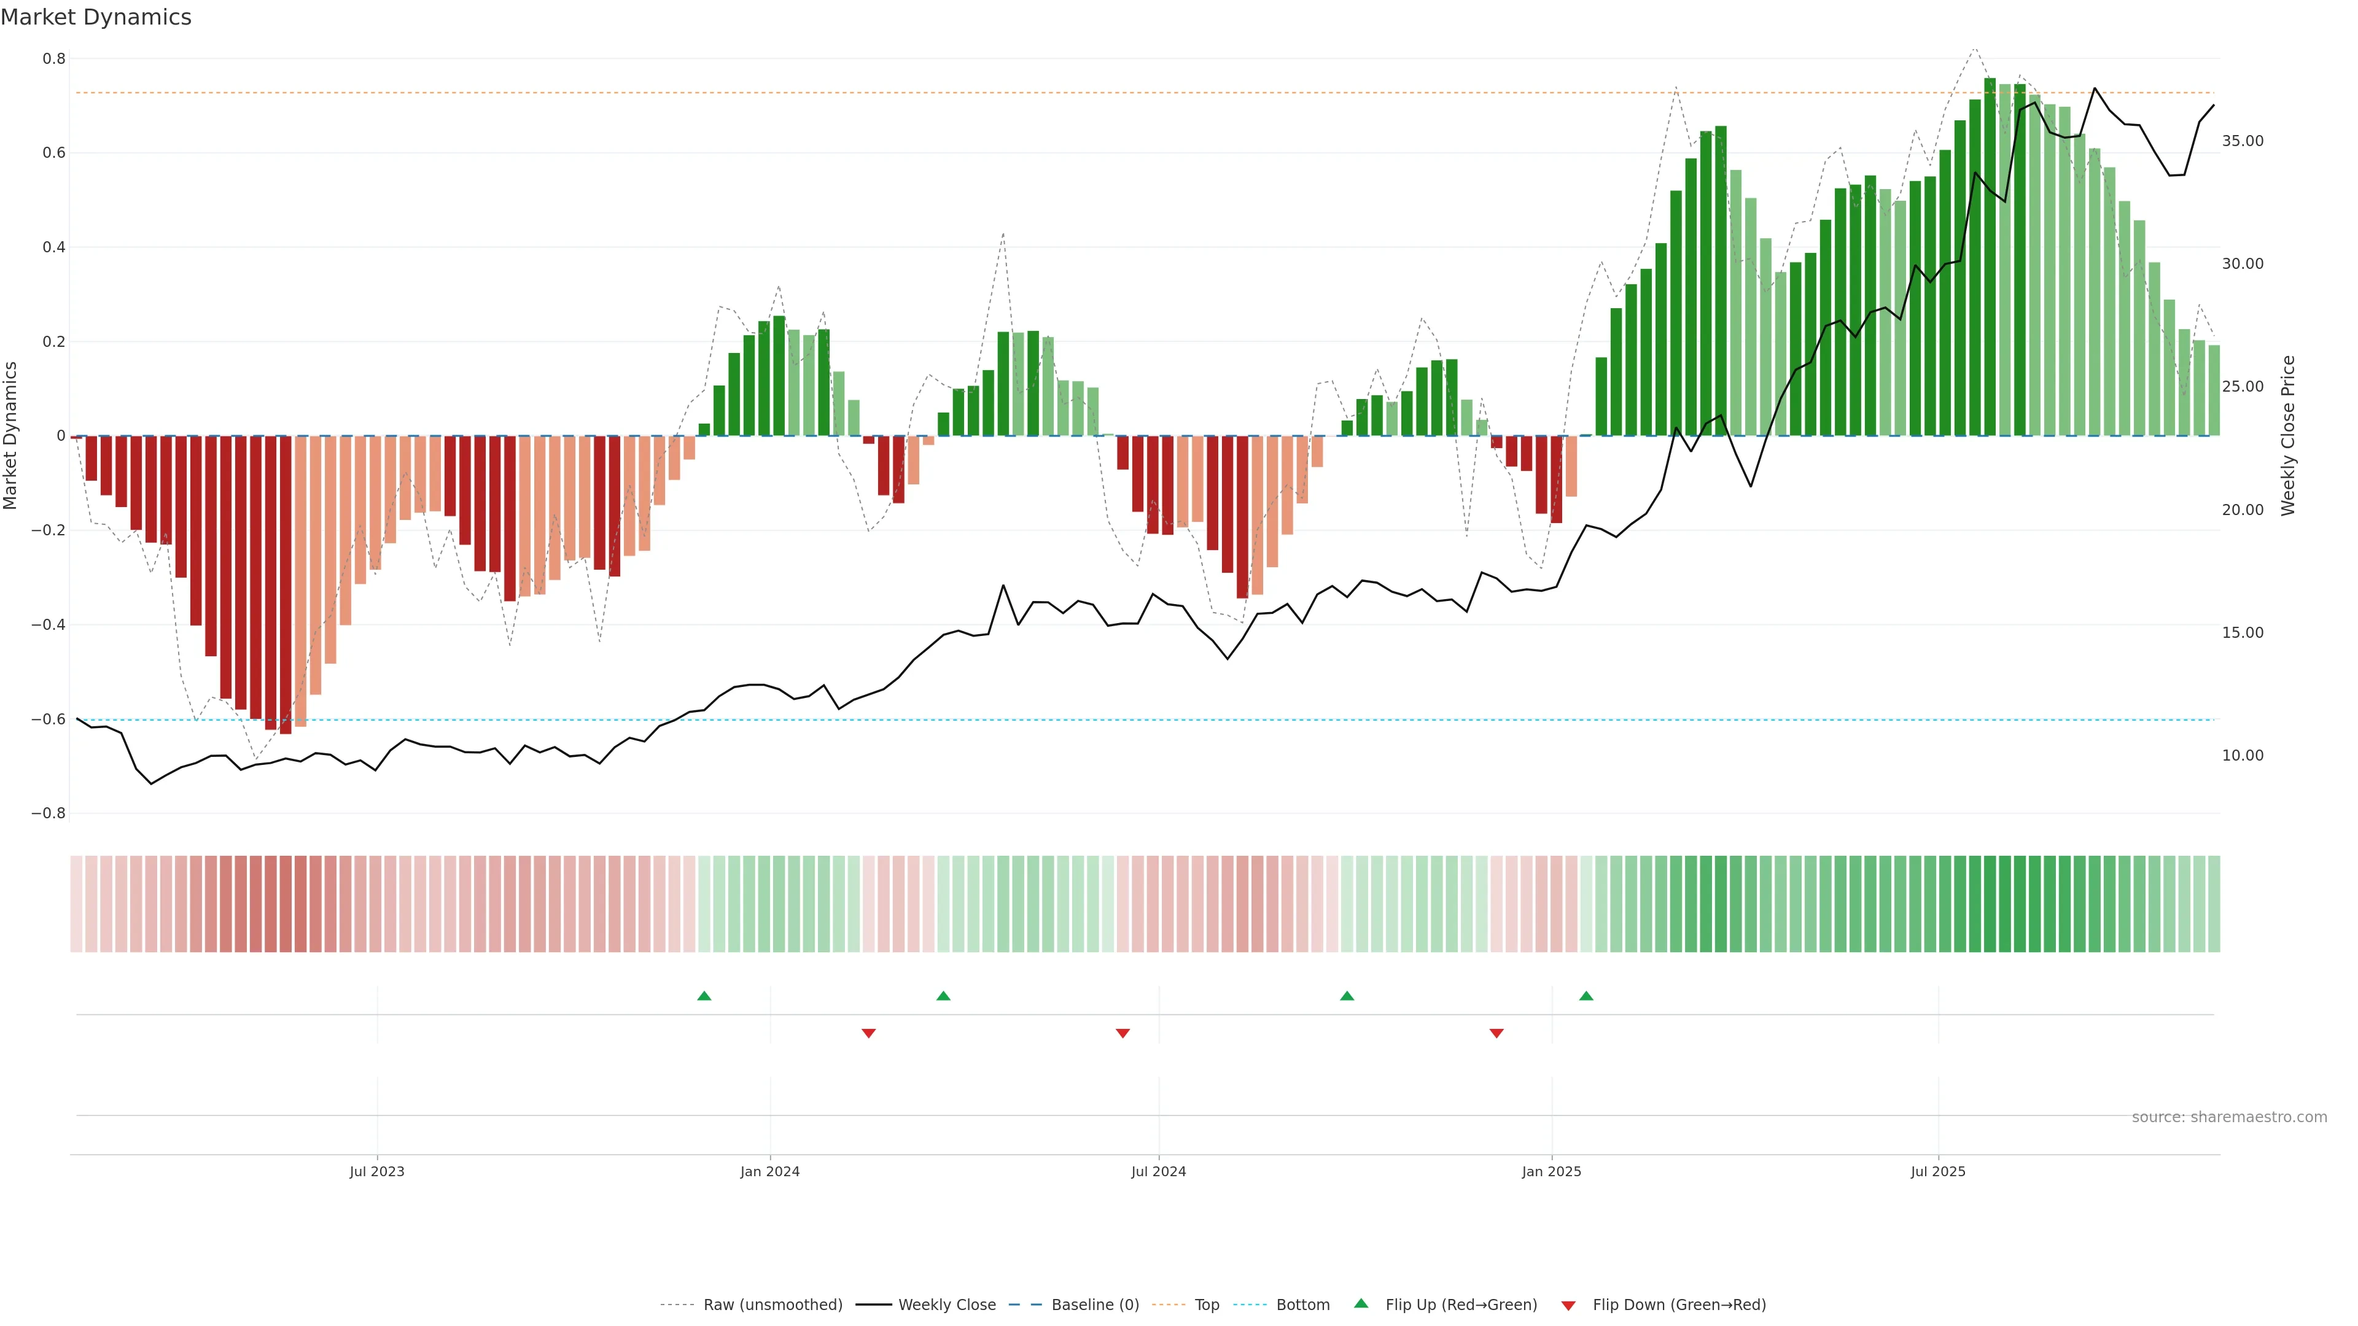Click the Top legend label
Viewport: 2358px width, 1326px height.
click(1207, 1304)
